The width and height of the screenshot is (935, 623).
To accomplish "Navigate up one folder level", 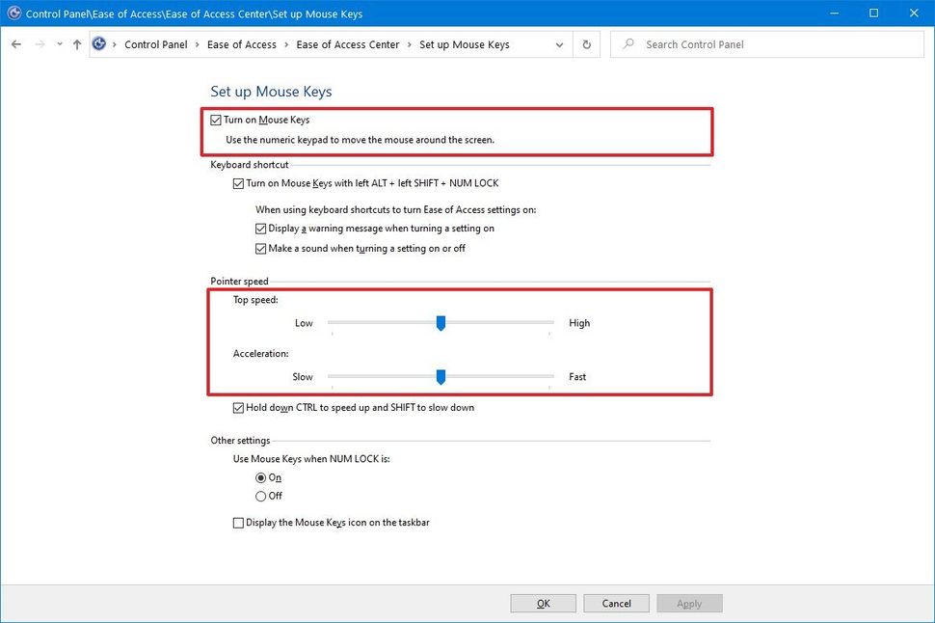I will coord(77,44).
